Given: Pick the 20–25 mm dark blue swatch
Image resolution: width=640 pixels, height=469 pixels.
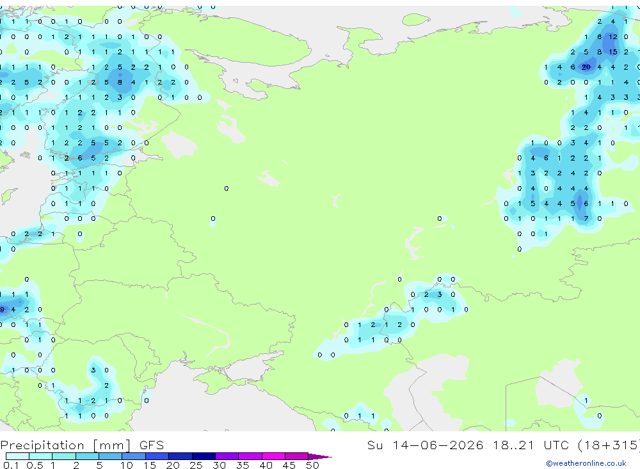Looking at the screenshot, I should pos(180,456).
